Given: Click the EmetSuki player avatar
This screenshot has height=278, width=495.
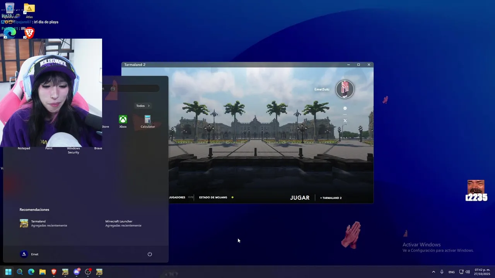Looking at the screenshot, I should click(345, 89).
